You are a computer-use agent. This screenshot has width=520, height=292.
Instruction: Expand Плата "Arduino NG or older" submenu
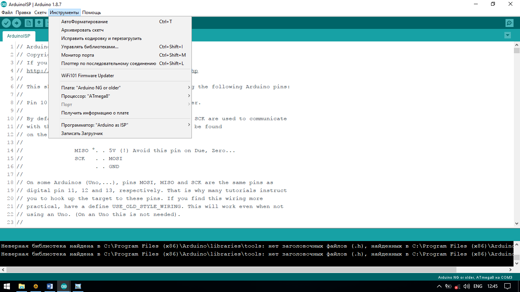click(120, 88)
